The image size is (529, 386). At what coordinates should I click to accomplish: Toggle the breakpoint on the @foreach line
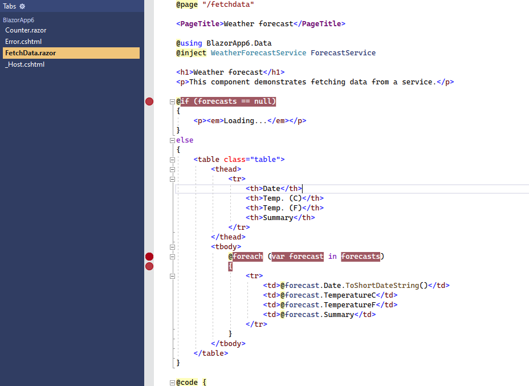pos(149,257)
